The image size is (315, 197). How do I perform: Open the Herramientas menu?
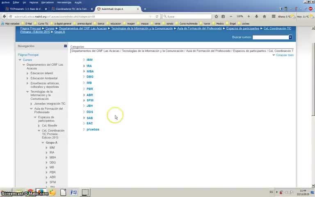point(64,2)
